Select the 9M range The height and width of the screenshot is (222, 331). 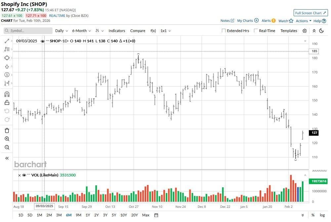point(78,215)
